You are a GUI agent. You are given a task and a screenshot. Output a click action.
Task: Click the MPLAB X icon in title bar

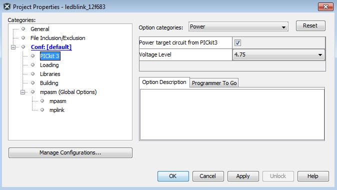(7, 6)
